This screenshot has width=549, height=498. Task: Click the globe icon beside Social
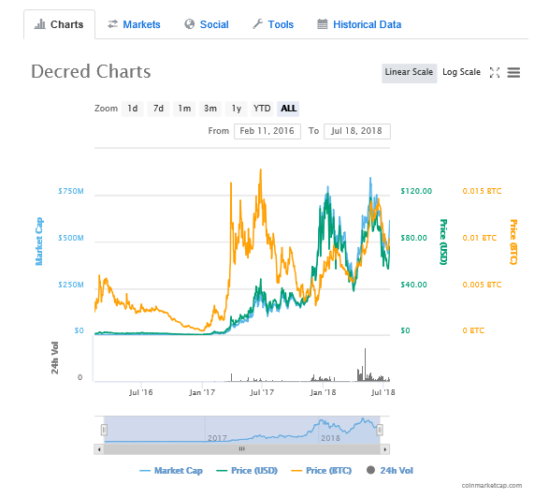coord(190,24)
